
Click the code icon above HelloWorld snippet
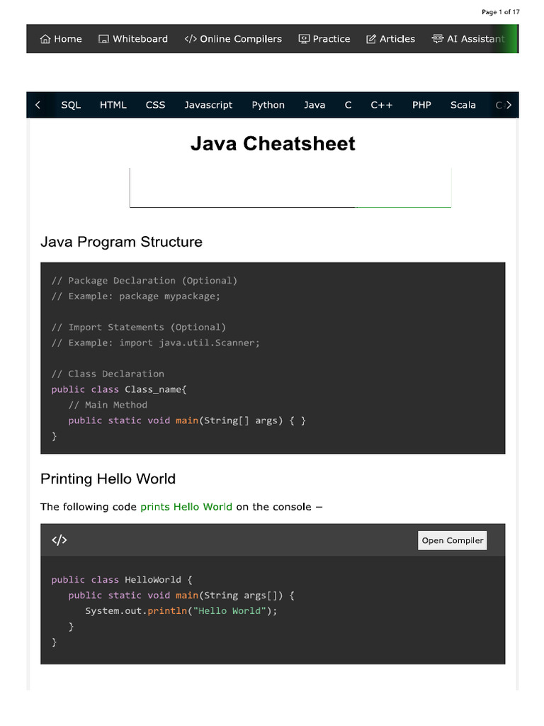59,540
